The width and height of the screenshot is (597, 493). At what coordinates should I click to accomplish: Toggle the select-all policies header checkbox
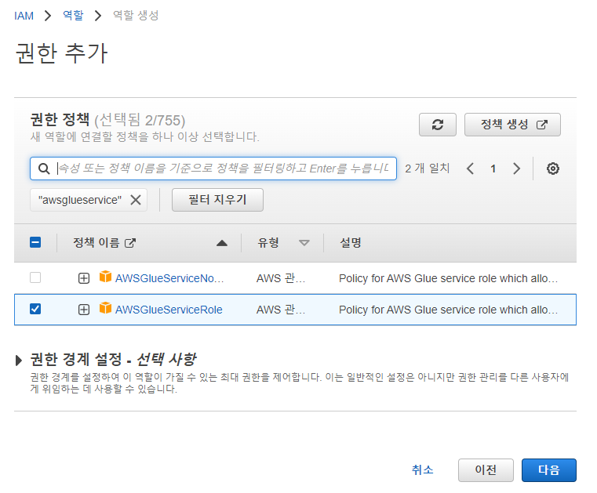click(x=35, y=242)
